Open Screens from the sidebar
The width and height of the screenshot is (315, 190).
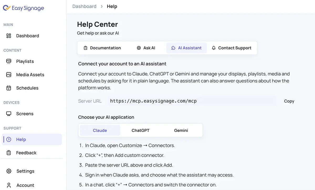(32, 114)
